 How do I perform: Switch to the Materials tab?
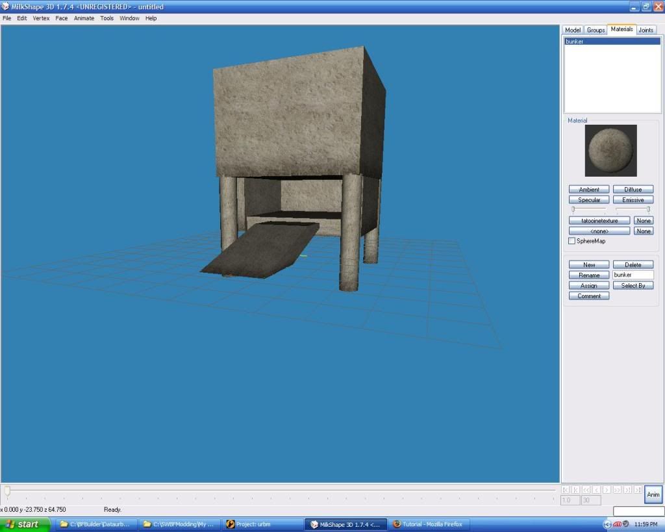tap(621, 29)
